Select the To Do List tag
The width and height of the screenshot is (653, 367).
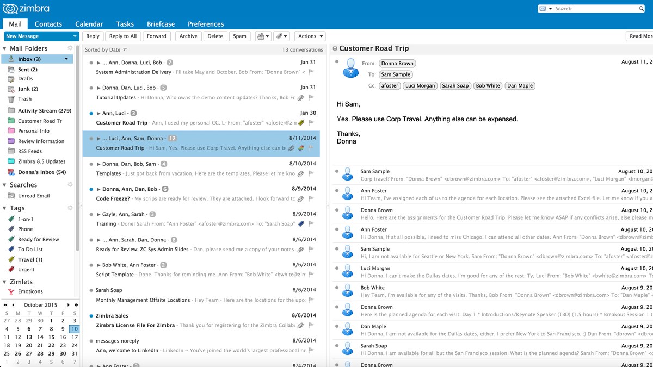point(30,250)
